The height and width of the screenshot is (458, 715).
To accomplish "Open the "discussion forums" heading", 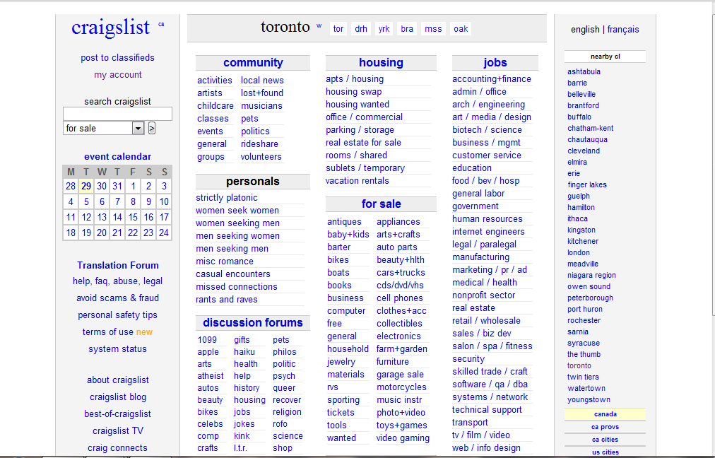I will tap(253, 322).
